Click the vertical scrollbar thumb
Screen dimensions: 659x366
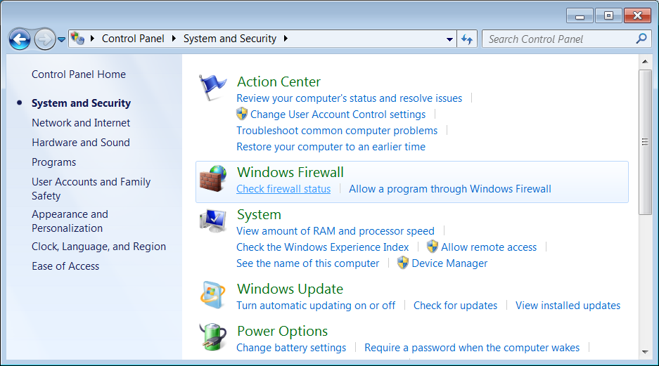[x=644, y=142]
